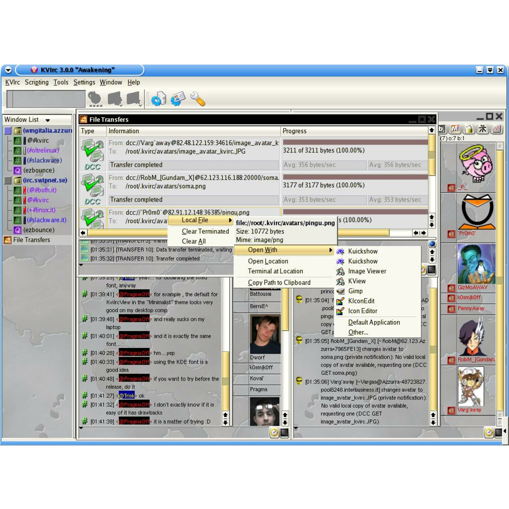The height and width of the screenshot is (509, 509).
Task: Toggle the ban list 'b' button
Action: [442, 129]
